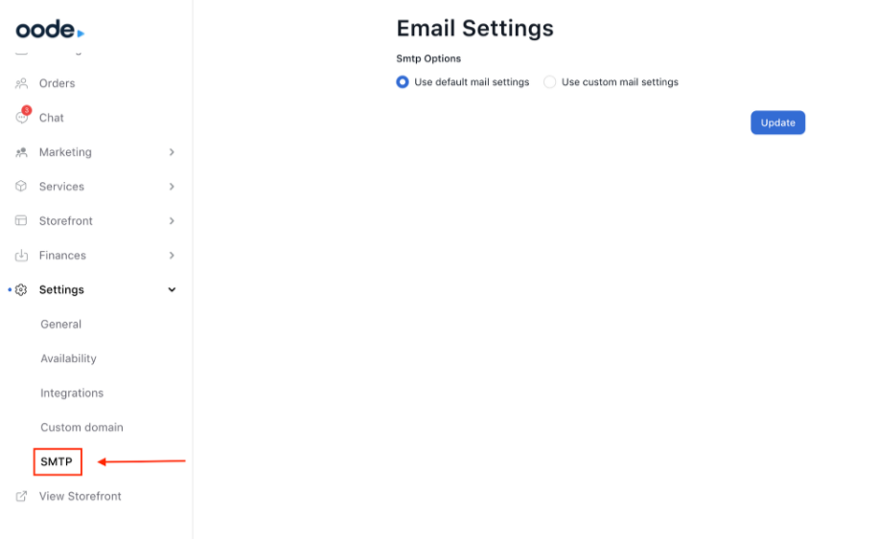
Task: Click the Storefront layout icon
Action: [x=21, y=221]
